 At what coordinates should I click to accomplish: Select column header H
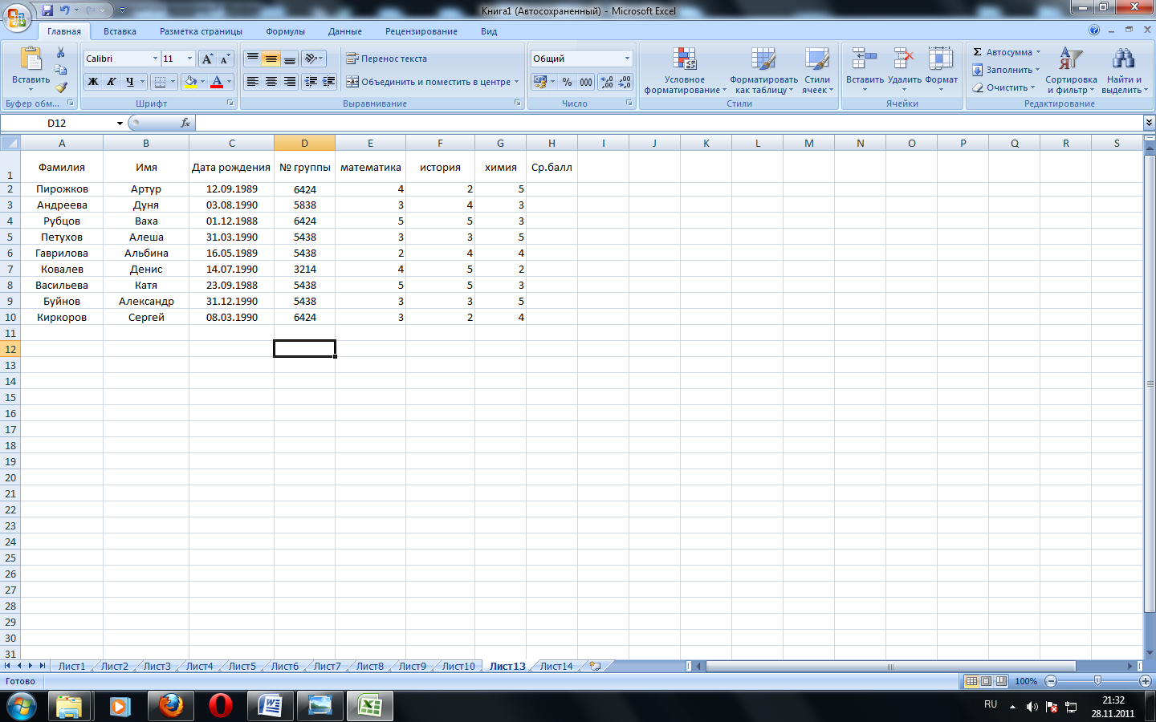point(552,143)
